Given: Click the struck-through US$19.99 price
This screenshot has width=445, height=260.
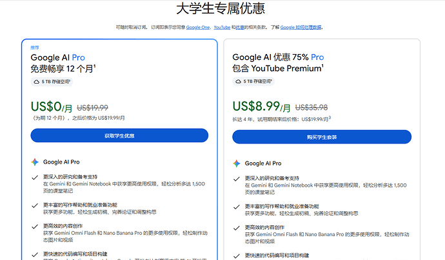Looking at the screenshot, I should point(92,108).
